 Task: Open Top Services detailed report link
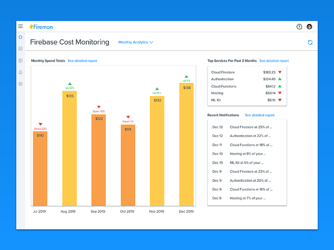tap(274, 61)
